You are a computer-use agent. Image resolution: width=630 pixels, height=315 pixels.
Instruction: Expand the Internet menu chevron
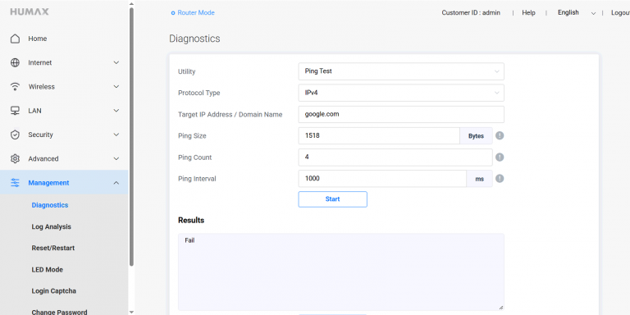(116, 62)
